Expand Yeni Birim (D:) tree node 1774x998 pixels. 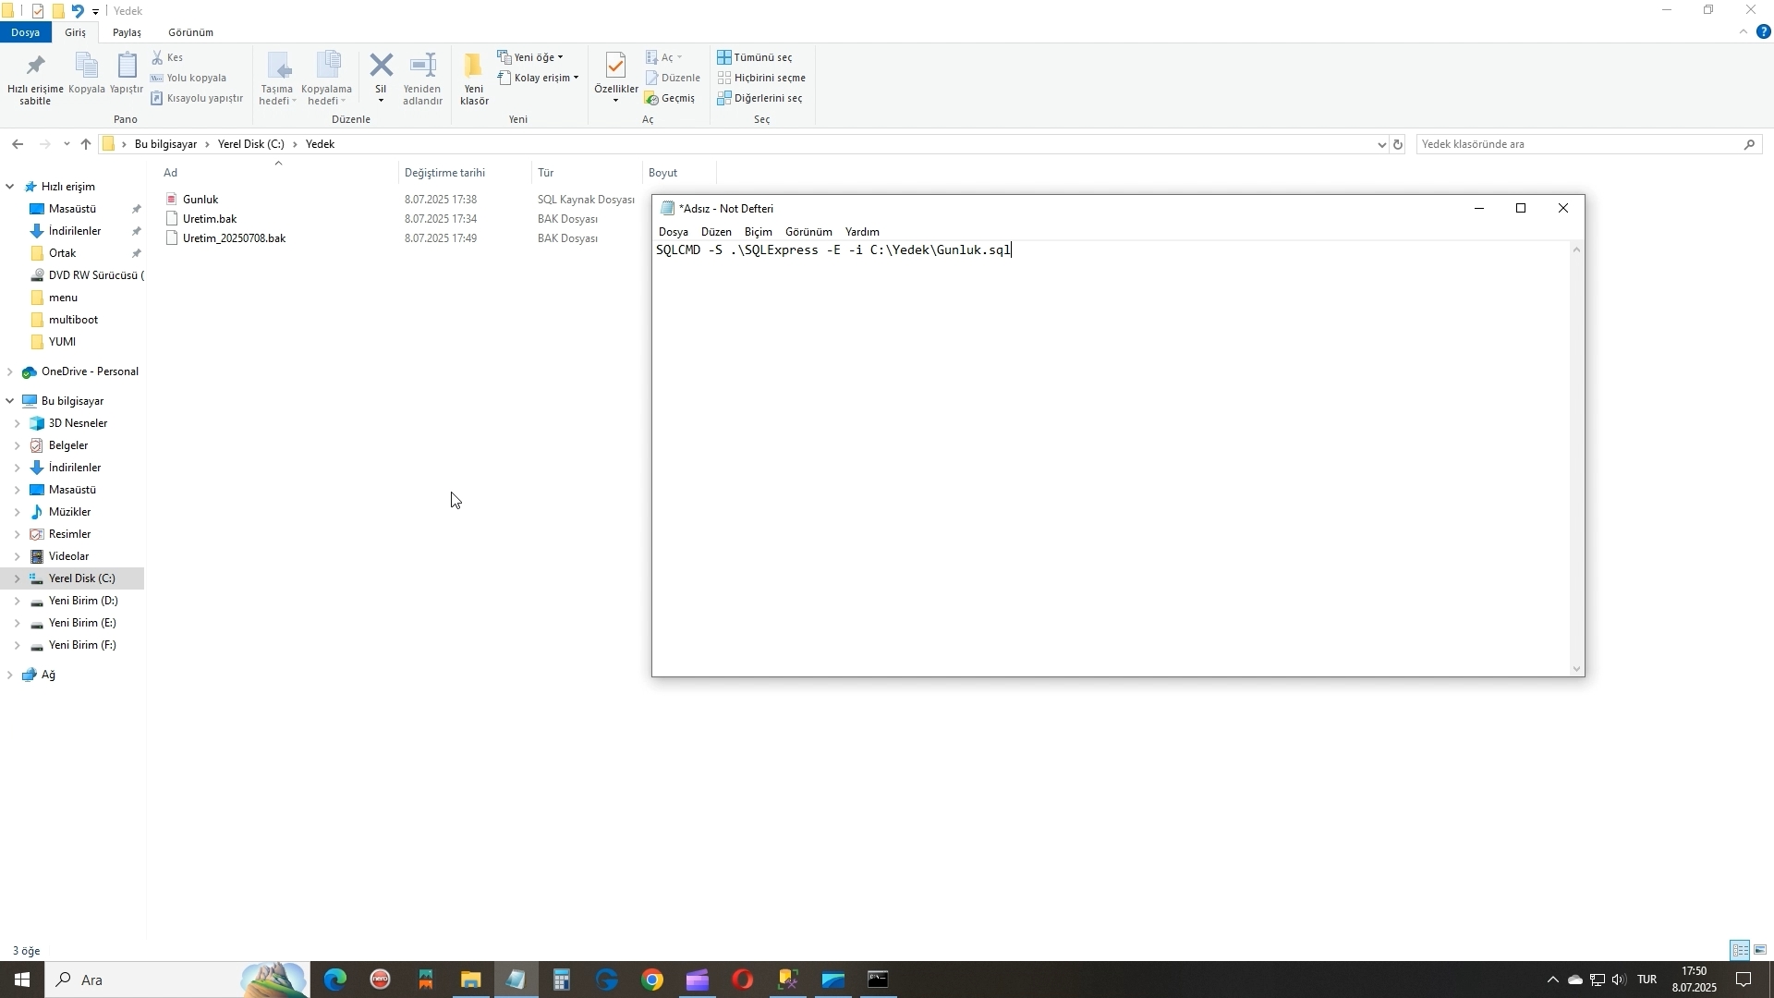[17, 601]
